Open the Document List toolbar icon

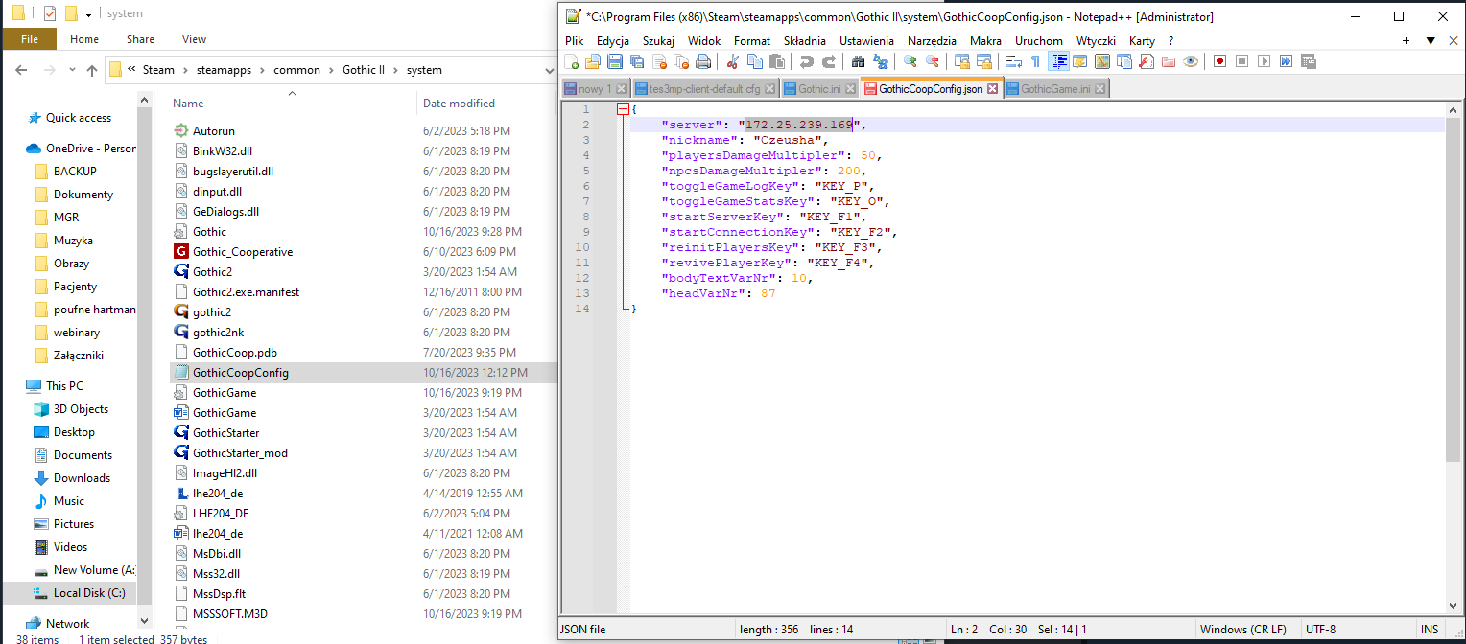(x=1124, y=61)
